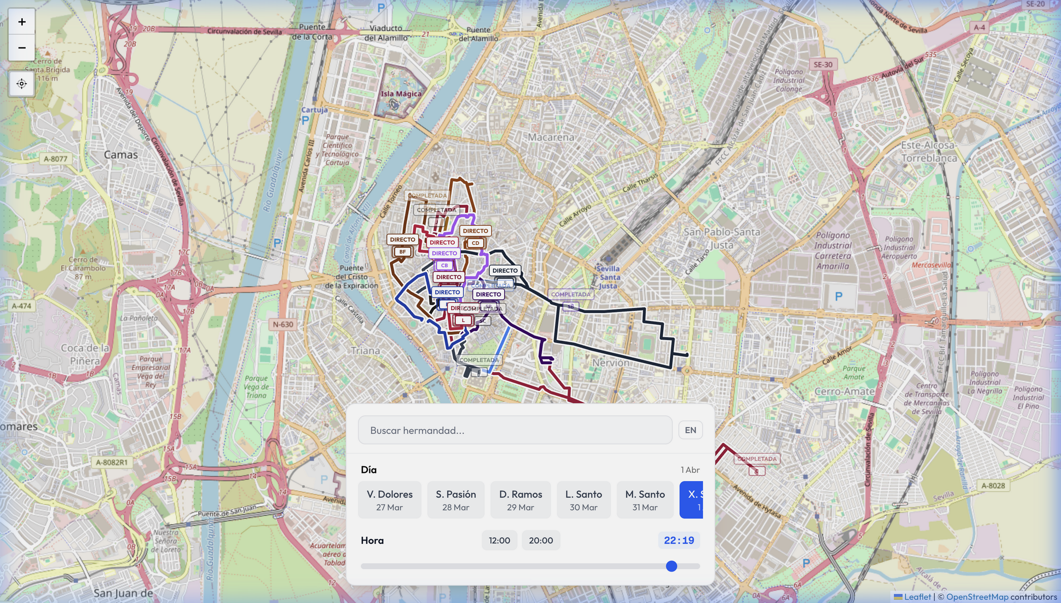Jump to 12:00 time preset
This screenshot has height=603, width=1061.
(499, 540)
